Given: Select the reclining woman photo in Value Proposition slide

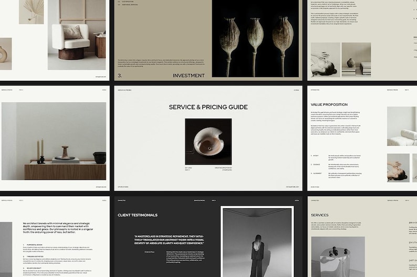Looking at the screenshot, I should (398, 168).
